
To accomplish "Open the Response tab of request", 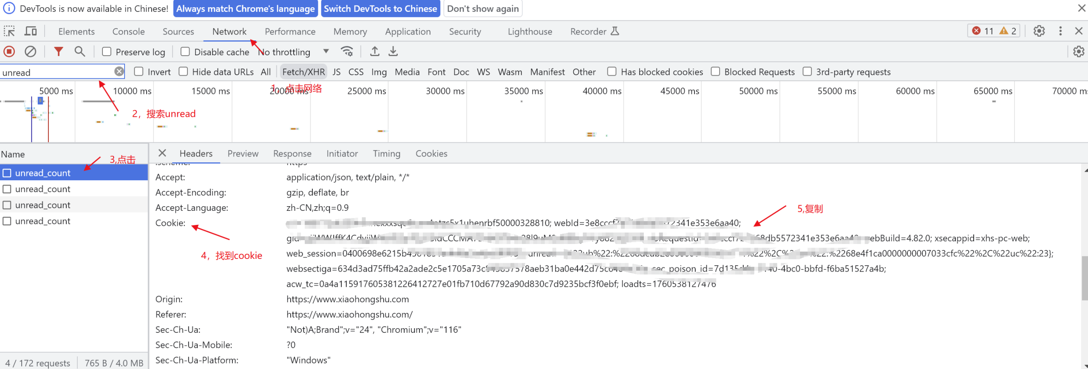I will 292,153.
